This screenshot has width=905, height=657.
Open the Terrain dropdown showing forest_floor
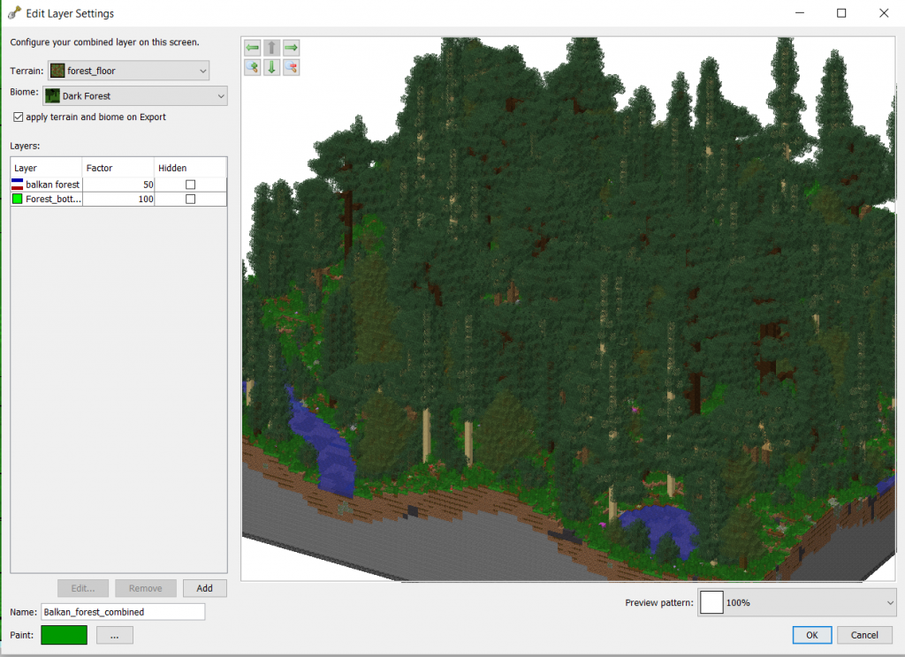[x=128, y=71]
